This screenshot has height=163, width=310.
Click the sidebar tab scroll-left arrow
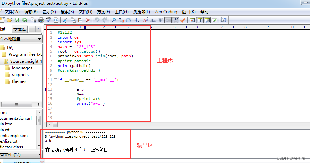32,29
